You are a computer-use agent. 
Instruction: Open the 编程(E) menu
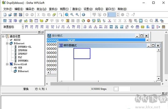19,9
